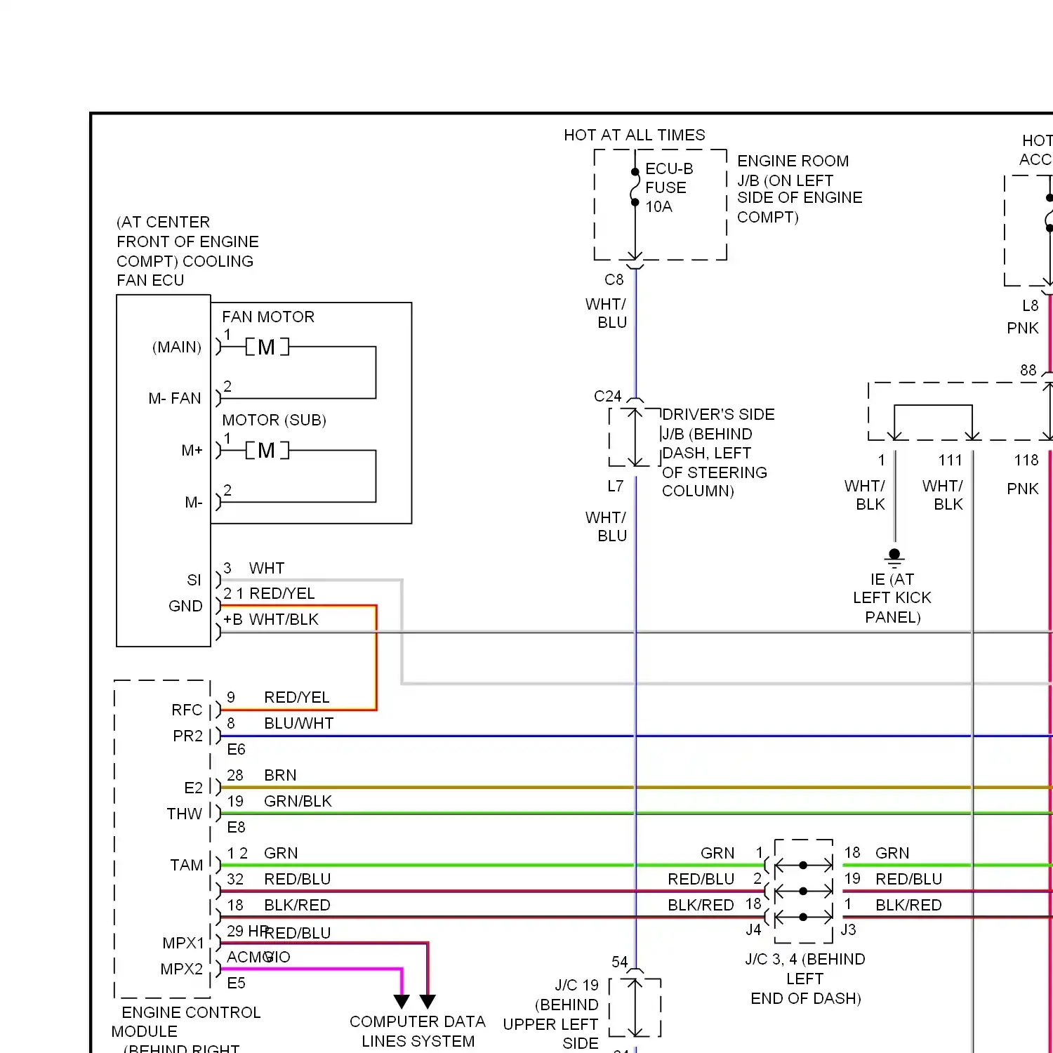Screen dimensions: 1053x1053
Task: Click the magenta arrowhead above Computer Data Lines
Action: pyautogui.click(x=402, y=1001)
